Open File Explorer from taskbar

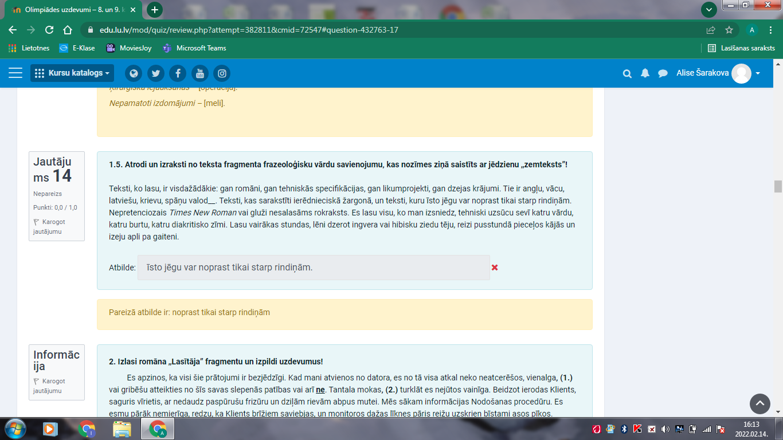(122, 429)
